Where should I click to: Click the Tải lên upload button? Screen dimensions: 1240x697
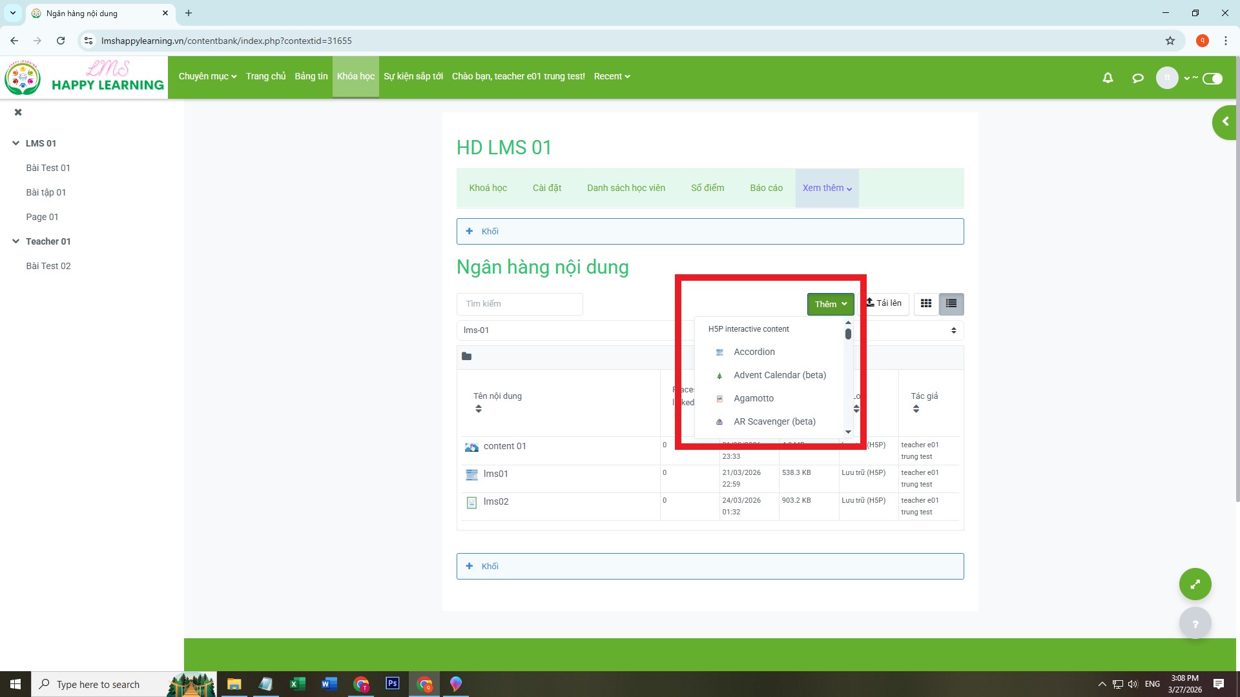pos(883,303)
